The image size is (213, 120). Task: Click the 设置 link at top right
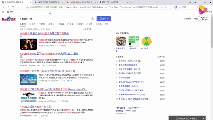pos(196,19)
